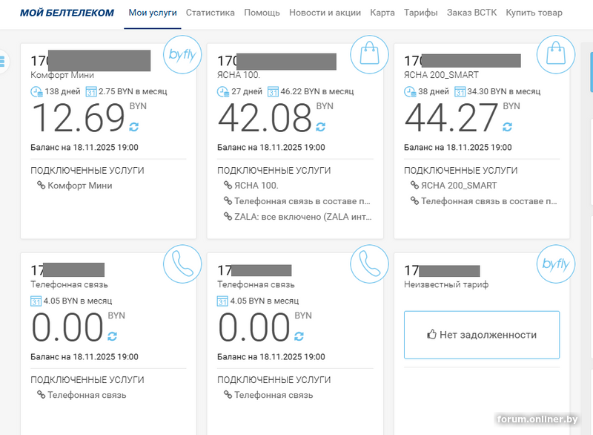Open the Карта tab

(x=382, y=13)
